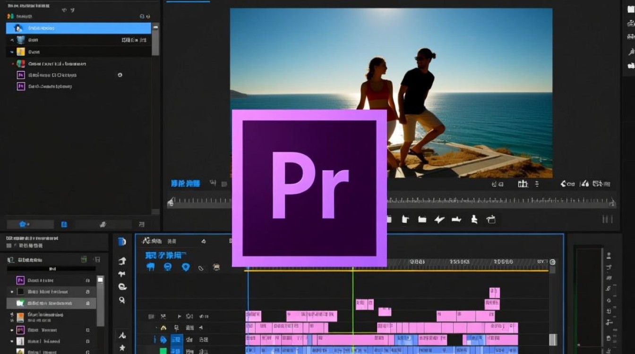Select the blue highlighted row in the project panel
Screen dimensions: 635x354
(78, 28)
